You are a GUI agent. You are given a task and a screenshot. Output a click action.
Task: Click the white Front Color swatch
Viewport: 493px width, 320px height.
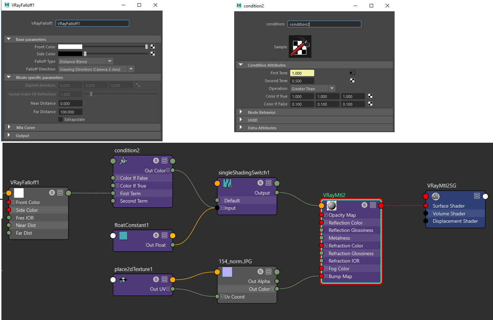(70, 47)
